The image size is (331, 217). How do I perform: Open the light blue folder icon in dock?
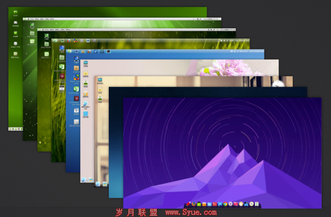click(209, 204)
